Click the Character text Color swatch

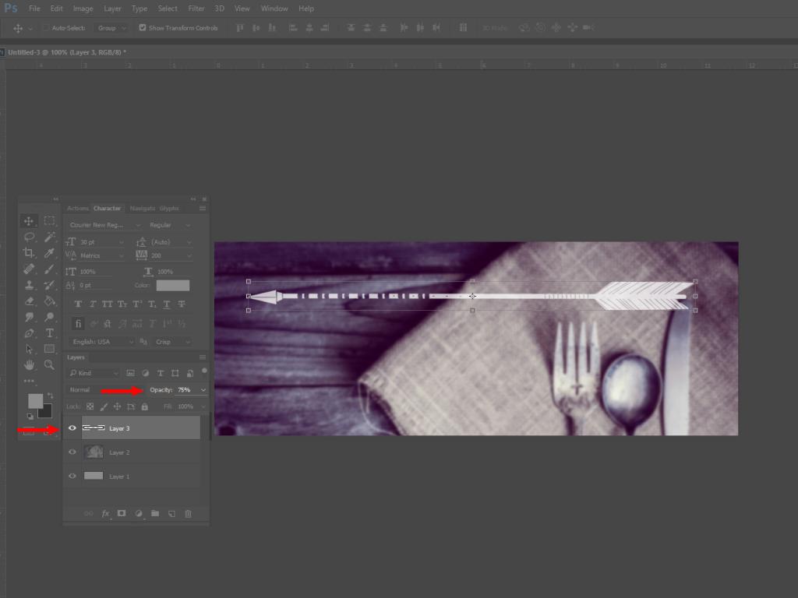[x=172, y=286]
